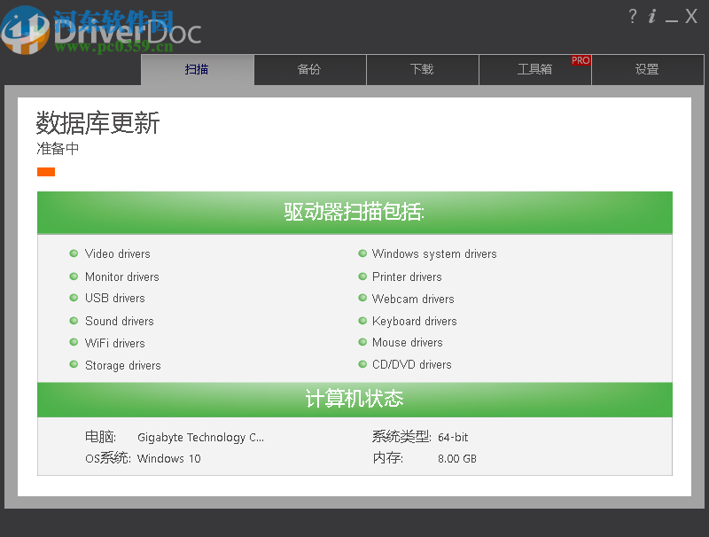Click the PRO badge on the 工具箱 tab
The width and height of the screenshot is (709, 537).
580,60
